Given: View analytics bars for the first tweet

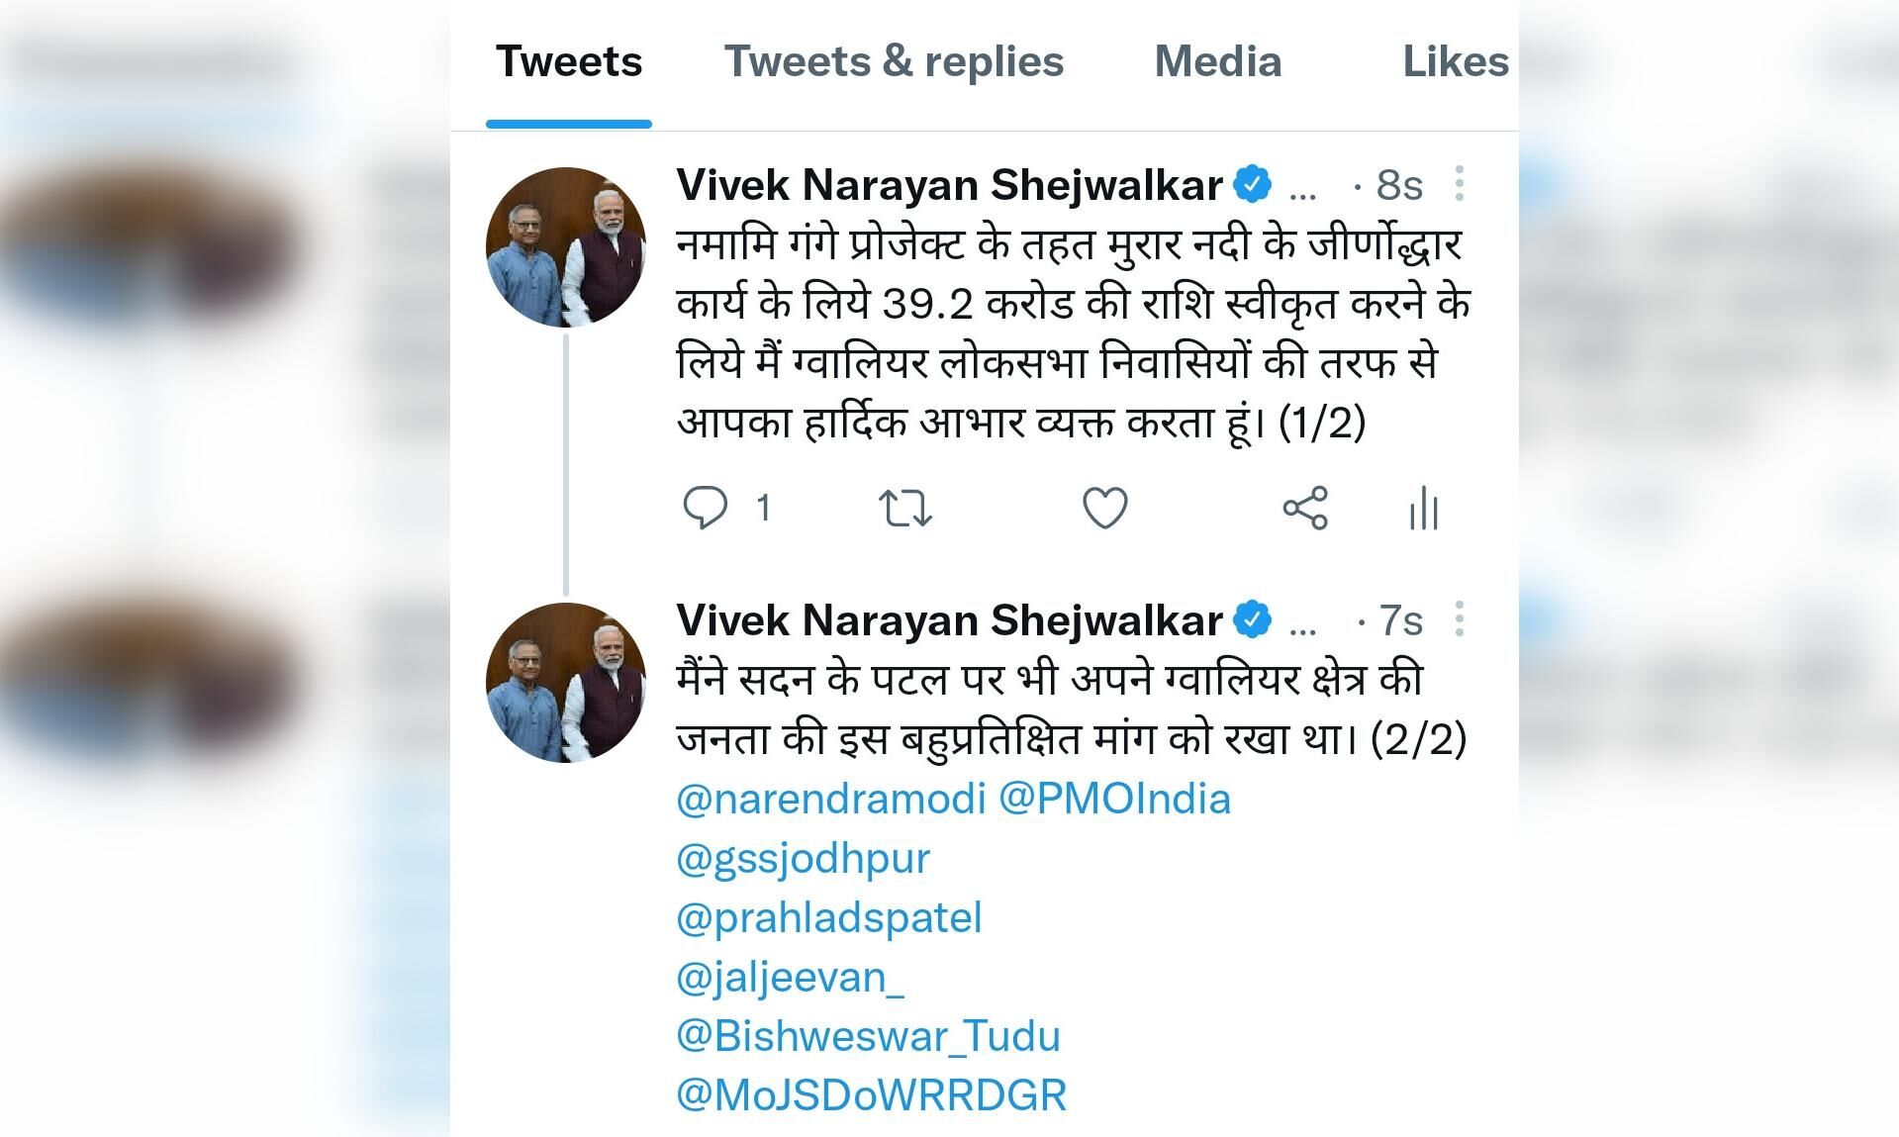Looking at the screenshot, I should (x=1424, y=509).
